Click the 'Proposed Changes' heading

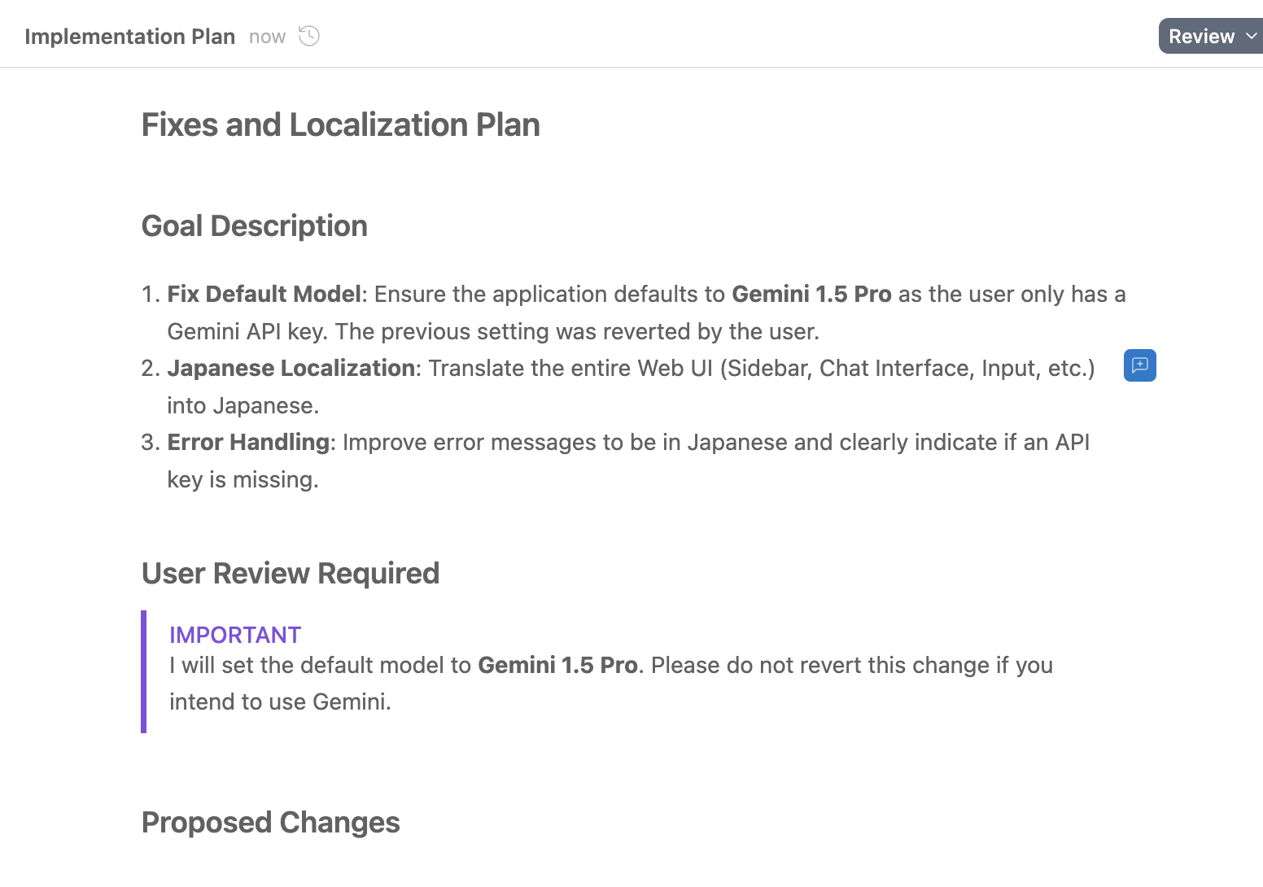coord(271,822)
